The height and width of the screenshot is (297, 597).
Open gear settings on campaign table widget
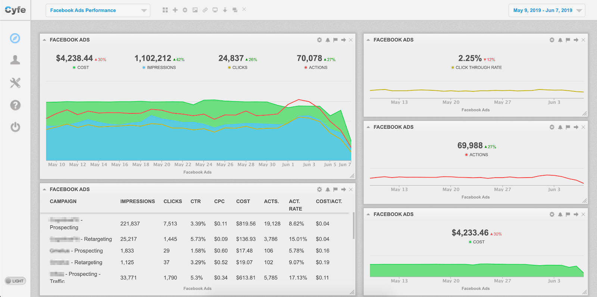coord(319,190)
